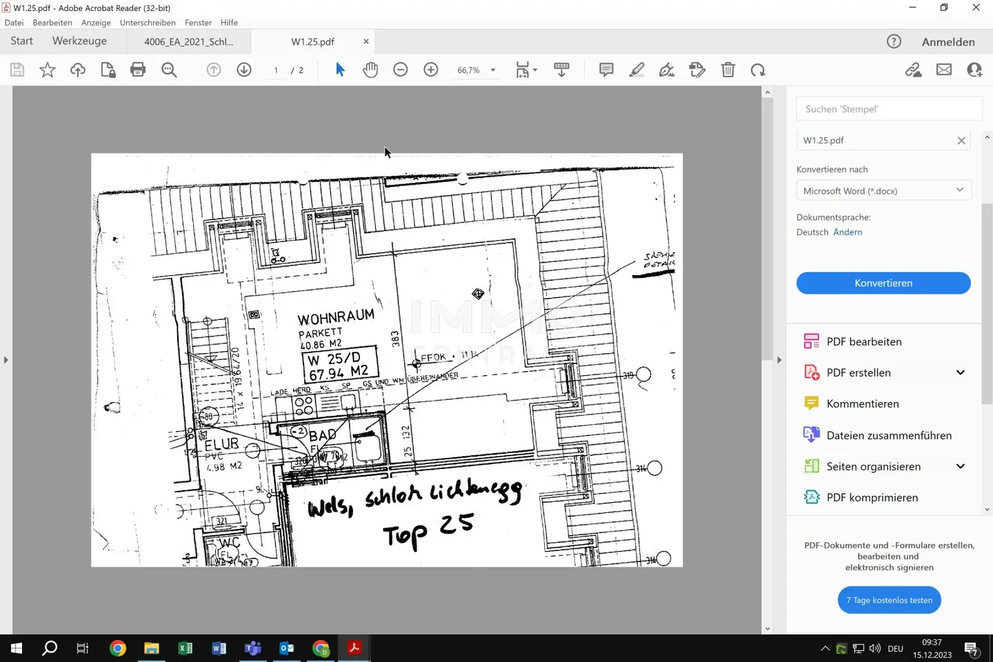
Task: Open the zoom level dropdown
Action: (x=493, y=70)
